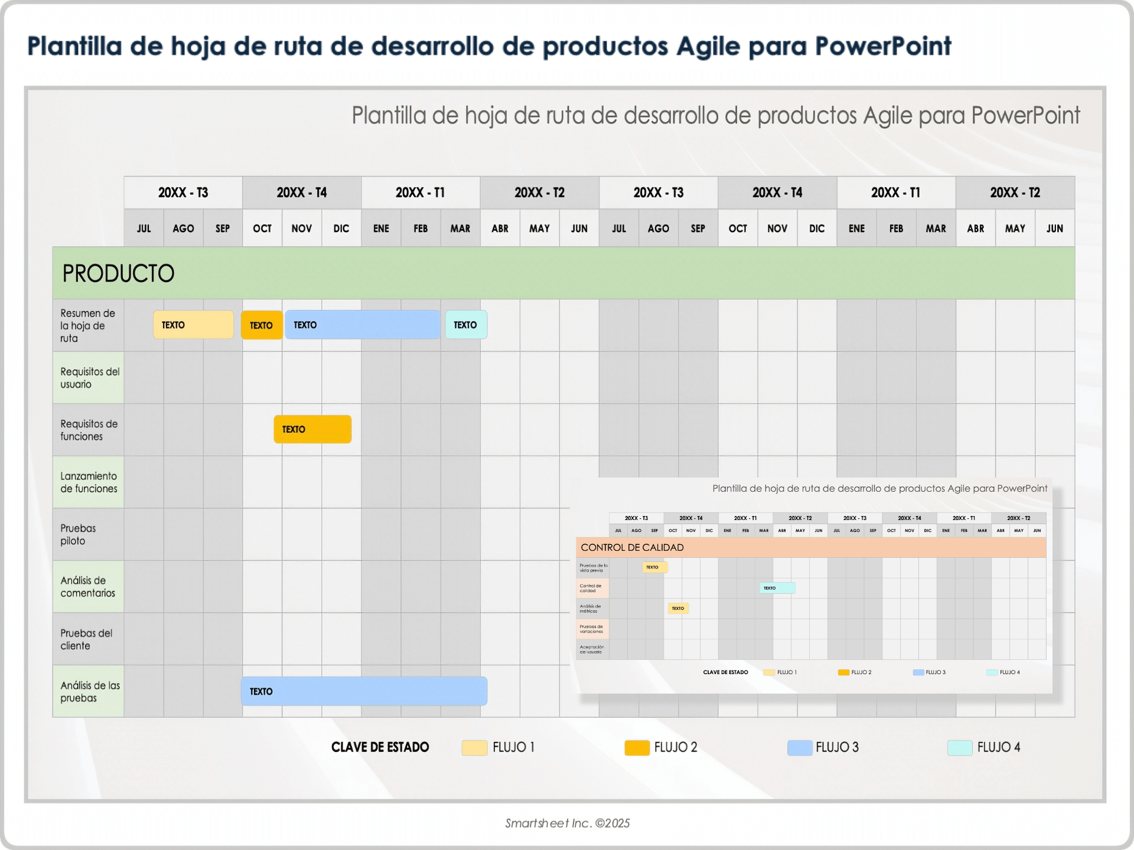Click the JUL month column header
Screen dimensions: 1134x850
tap(144, 228)
